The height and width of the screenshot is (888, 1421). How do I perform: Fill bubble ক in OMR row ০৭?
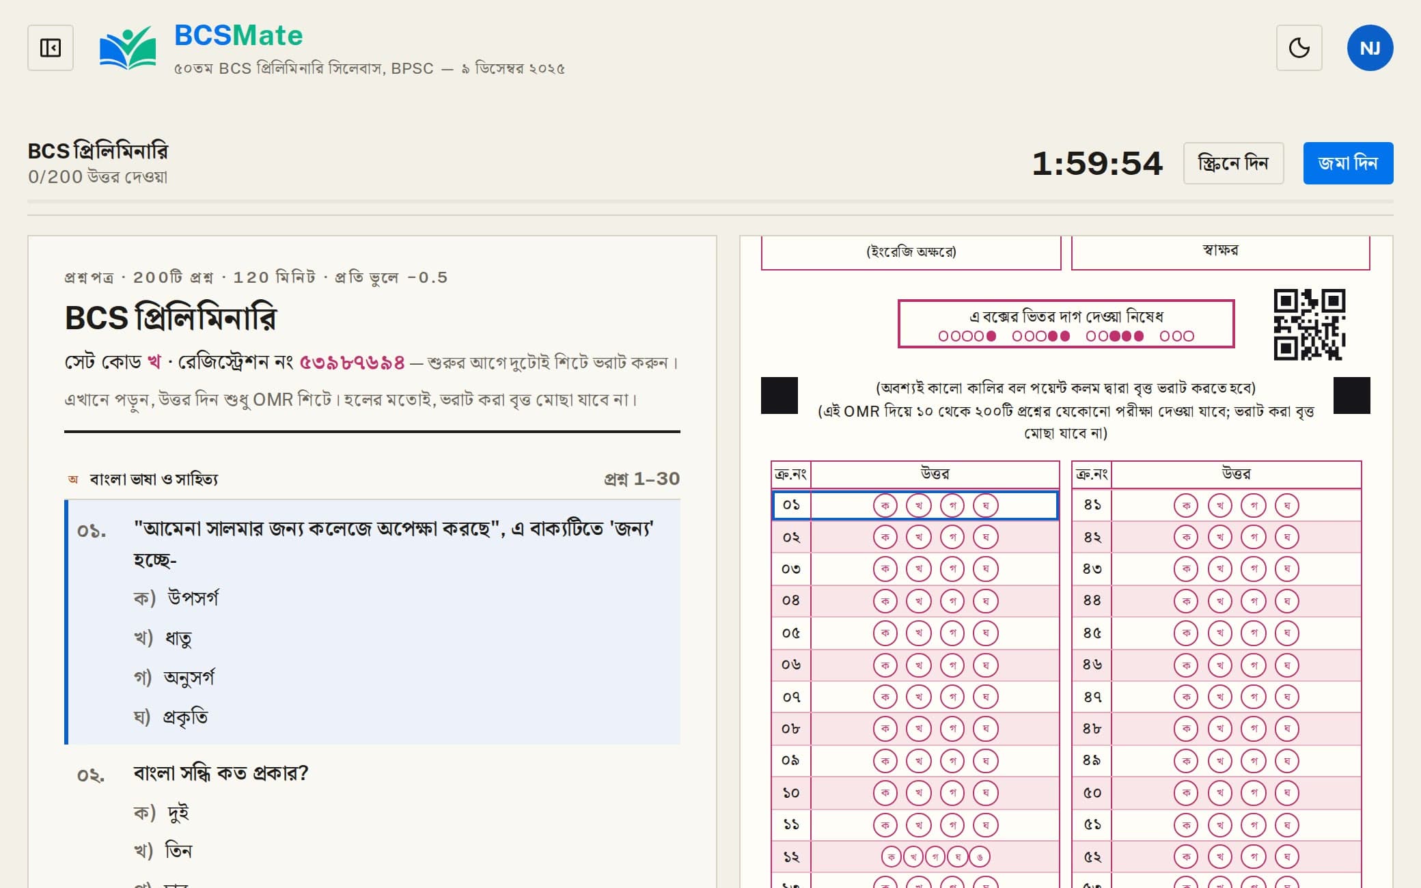pos(885,697)
